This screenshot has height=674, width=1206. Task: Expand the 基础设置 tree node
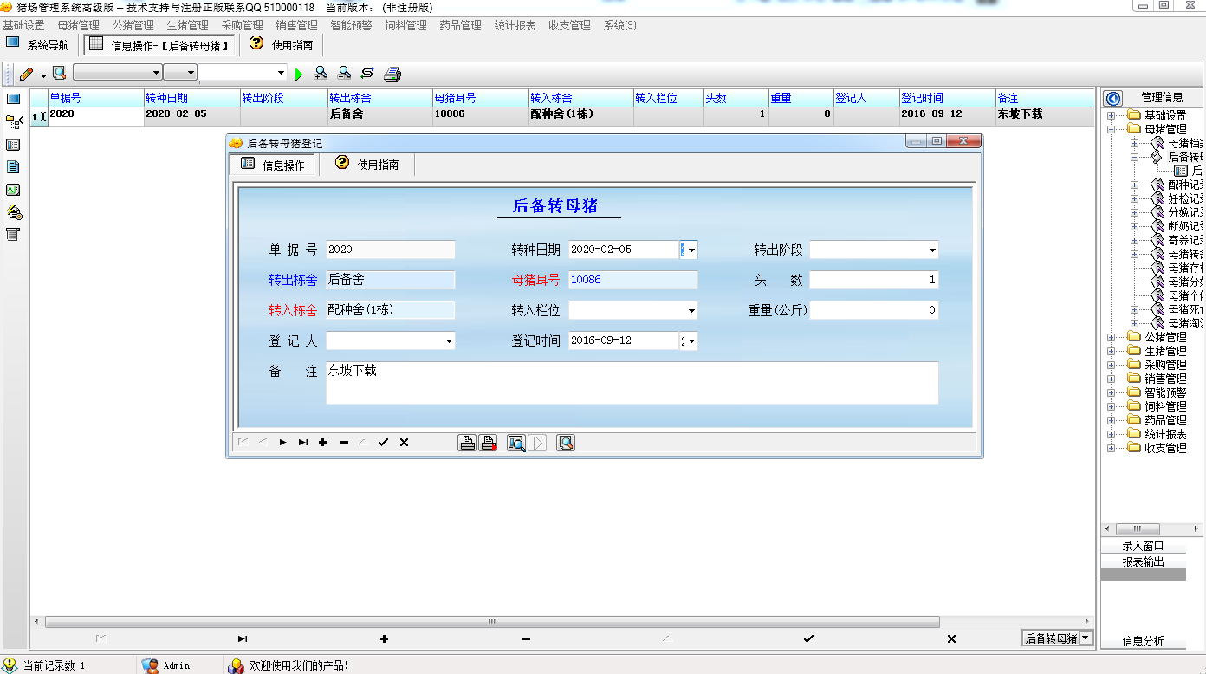click(x=1112, y=115)
